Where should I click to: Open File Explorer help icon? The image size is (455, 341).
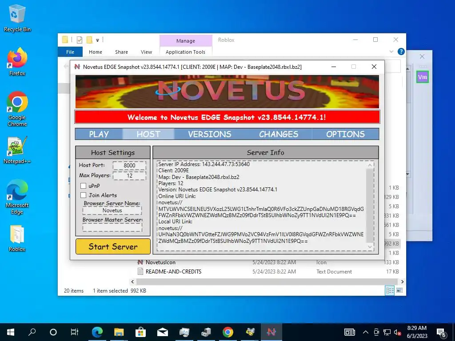pos(401,52)
